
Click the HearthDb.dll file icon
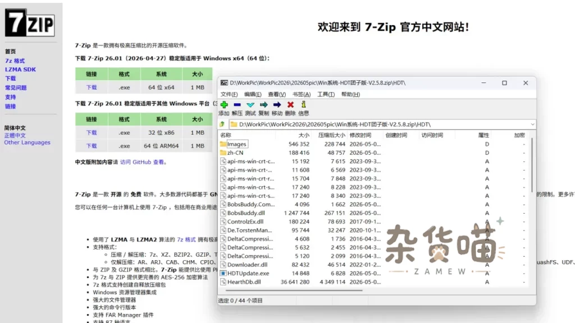coord(223,282)
